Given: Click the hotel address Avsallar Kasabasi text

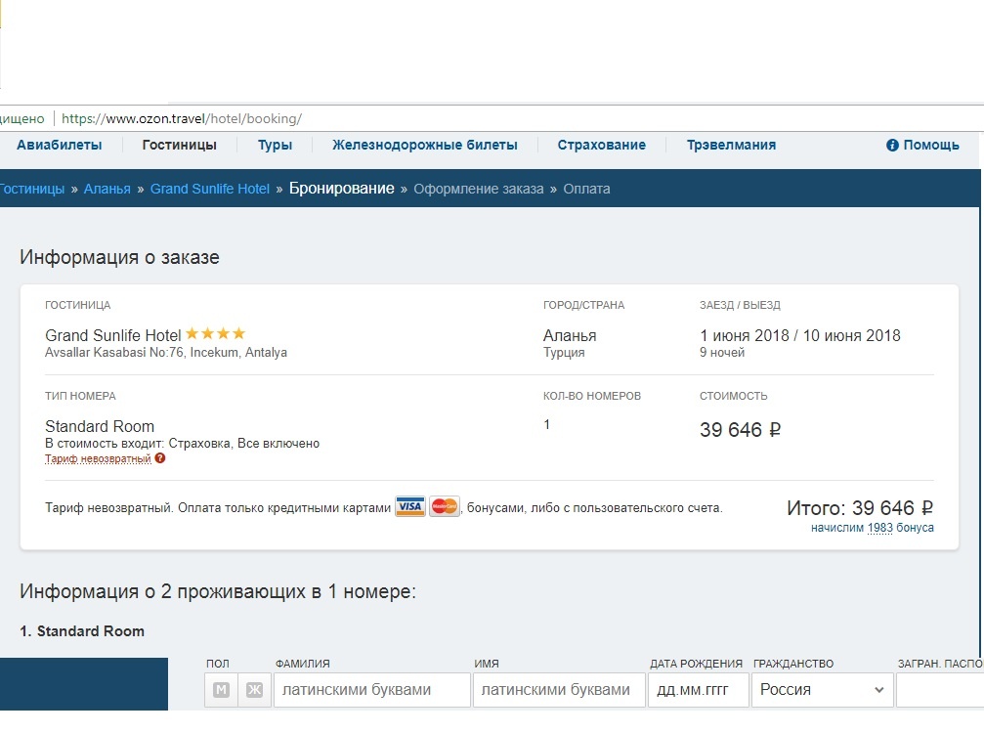Looking at the screenshot, I should 166,353.
